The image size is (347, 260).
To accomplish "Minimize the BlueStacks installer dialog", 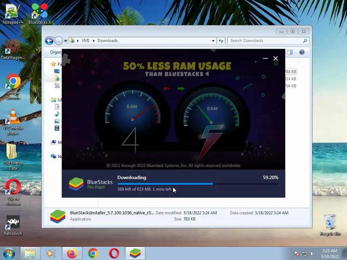I will click(x=265, y=58).
